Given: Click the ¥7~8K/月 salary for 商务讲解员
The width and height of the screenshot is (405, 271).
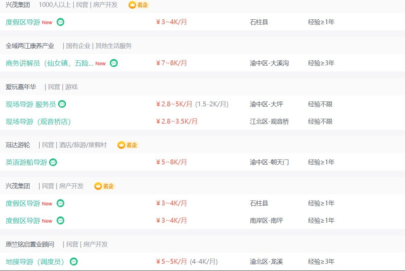Looking at the screenshot, I should coord(172,63).
